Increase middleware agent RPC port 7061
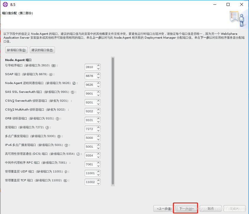 click(x=99, y=163)
